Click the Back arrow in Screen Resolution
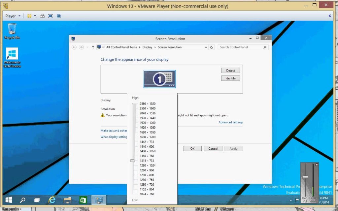This screenshot has width=338, height=211. [74, 47]
